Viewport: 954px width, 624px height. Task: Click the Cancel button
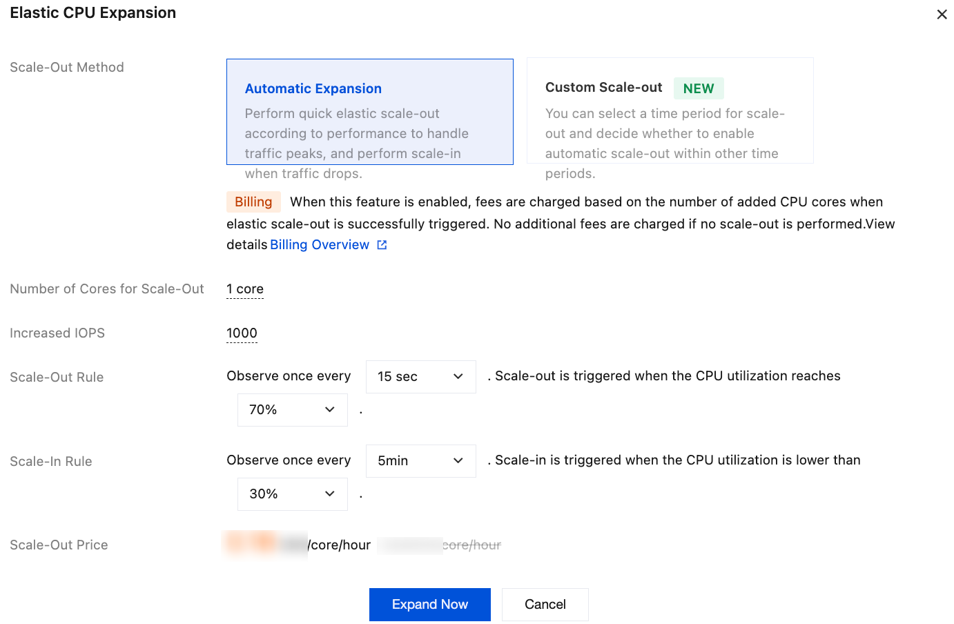pyautogui.click(x=545, y=605)
